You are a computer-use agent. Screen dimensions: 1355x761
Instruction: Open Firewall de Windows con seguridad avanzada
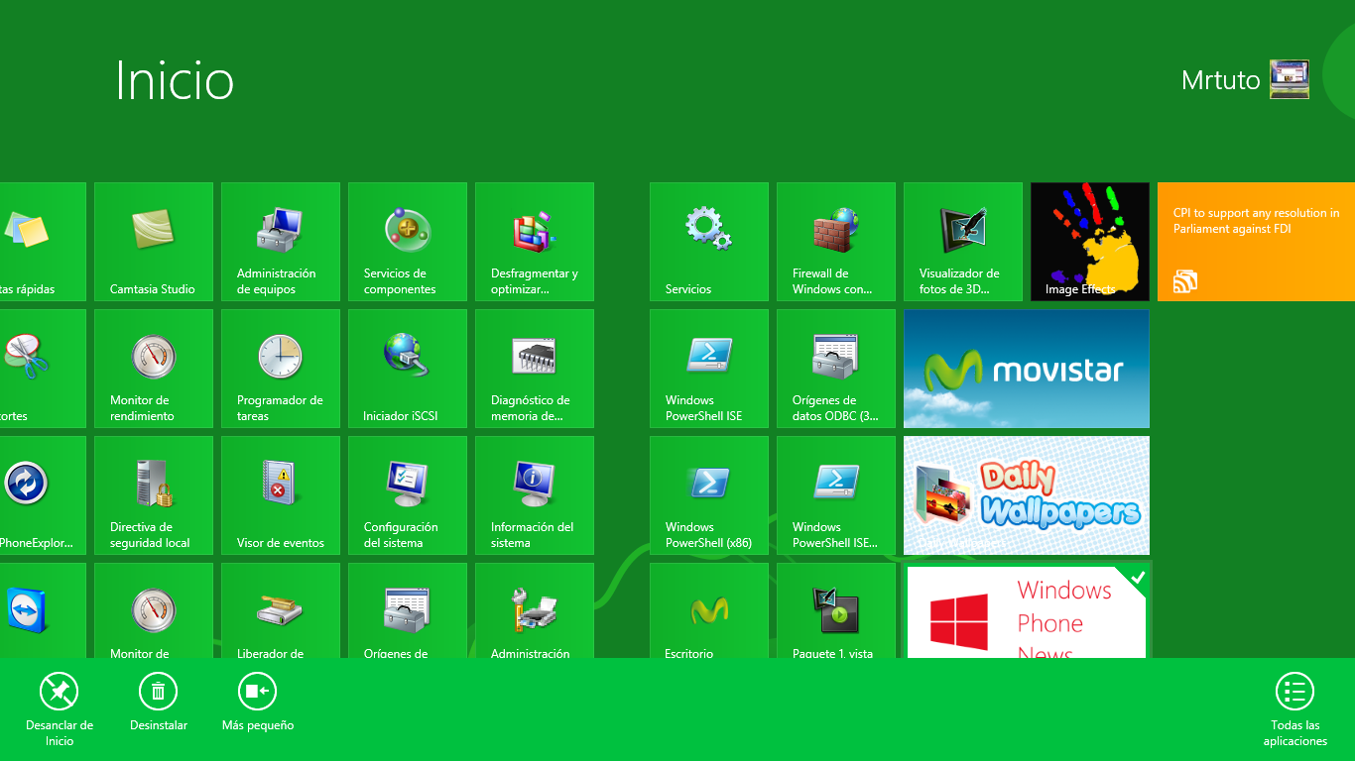click(836, 242)
